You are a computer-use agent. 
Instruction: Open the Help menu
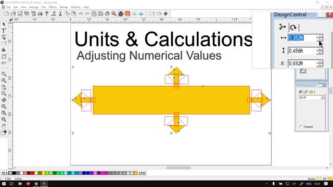pos(86,7)
